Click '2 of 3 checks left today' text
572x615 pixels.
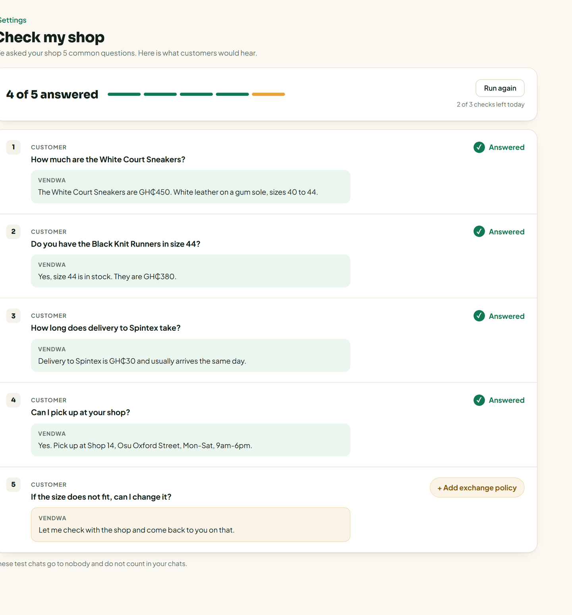[x=491, y=104]
